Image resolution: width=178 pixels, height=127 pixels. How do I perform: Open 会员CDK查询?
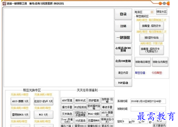click(123, 61)
